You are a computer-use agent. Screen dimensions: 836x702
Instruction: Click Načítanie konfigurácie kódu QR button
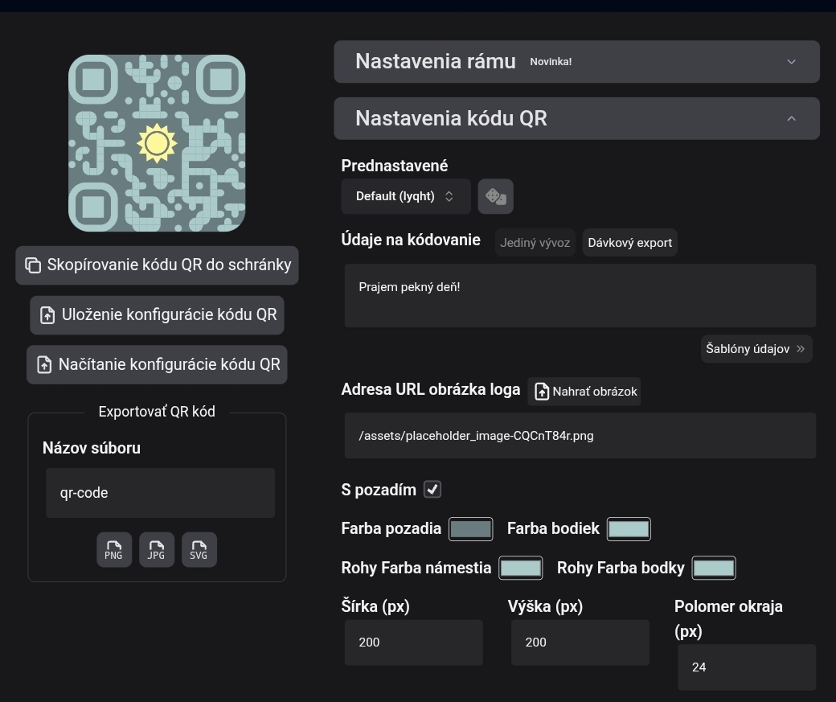pos(157,364)
